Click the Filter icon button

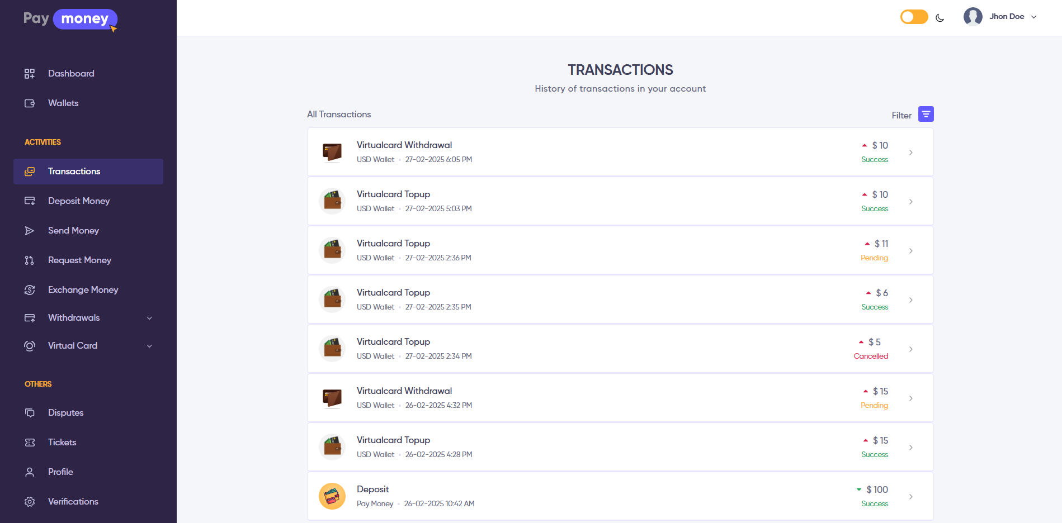pyautogui.click(x=926, y=114)
